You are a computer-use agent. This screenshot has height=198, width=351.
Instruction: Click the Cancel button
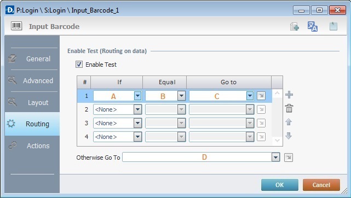(x=321, y=185)
